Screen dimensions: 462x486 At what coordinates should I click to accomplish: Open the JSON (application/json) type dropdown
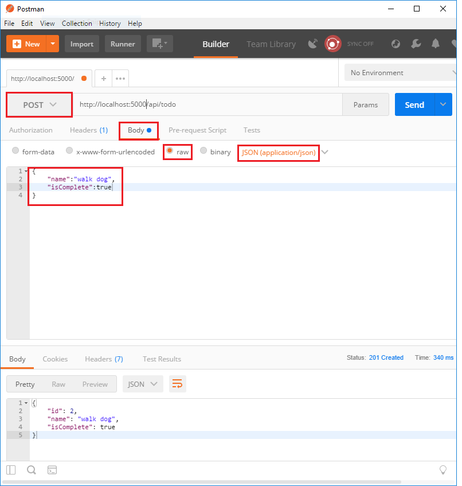(284, 153)
